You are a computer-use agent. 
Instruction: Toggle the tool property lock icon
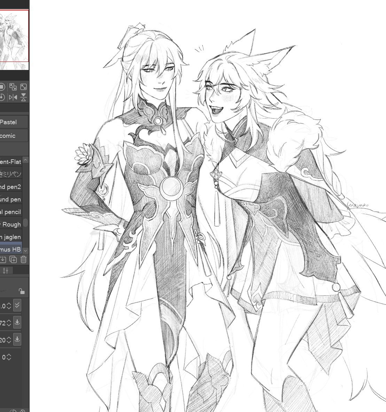coord(22,291)
